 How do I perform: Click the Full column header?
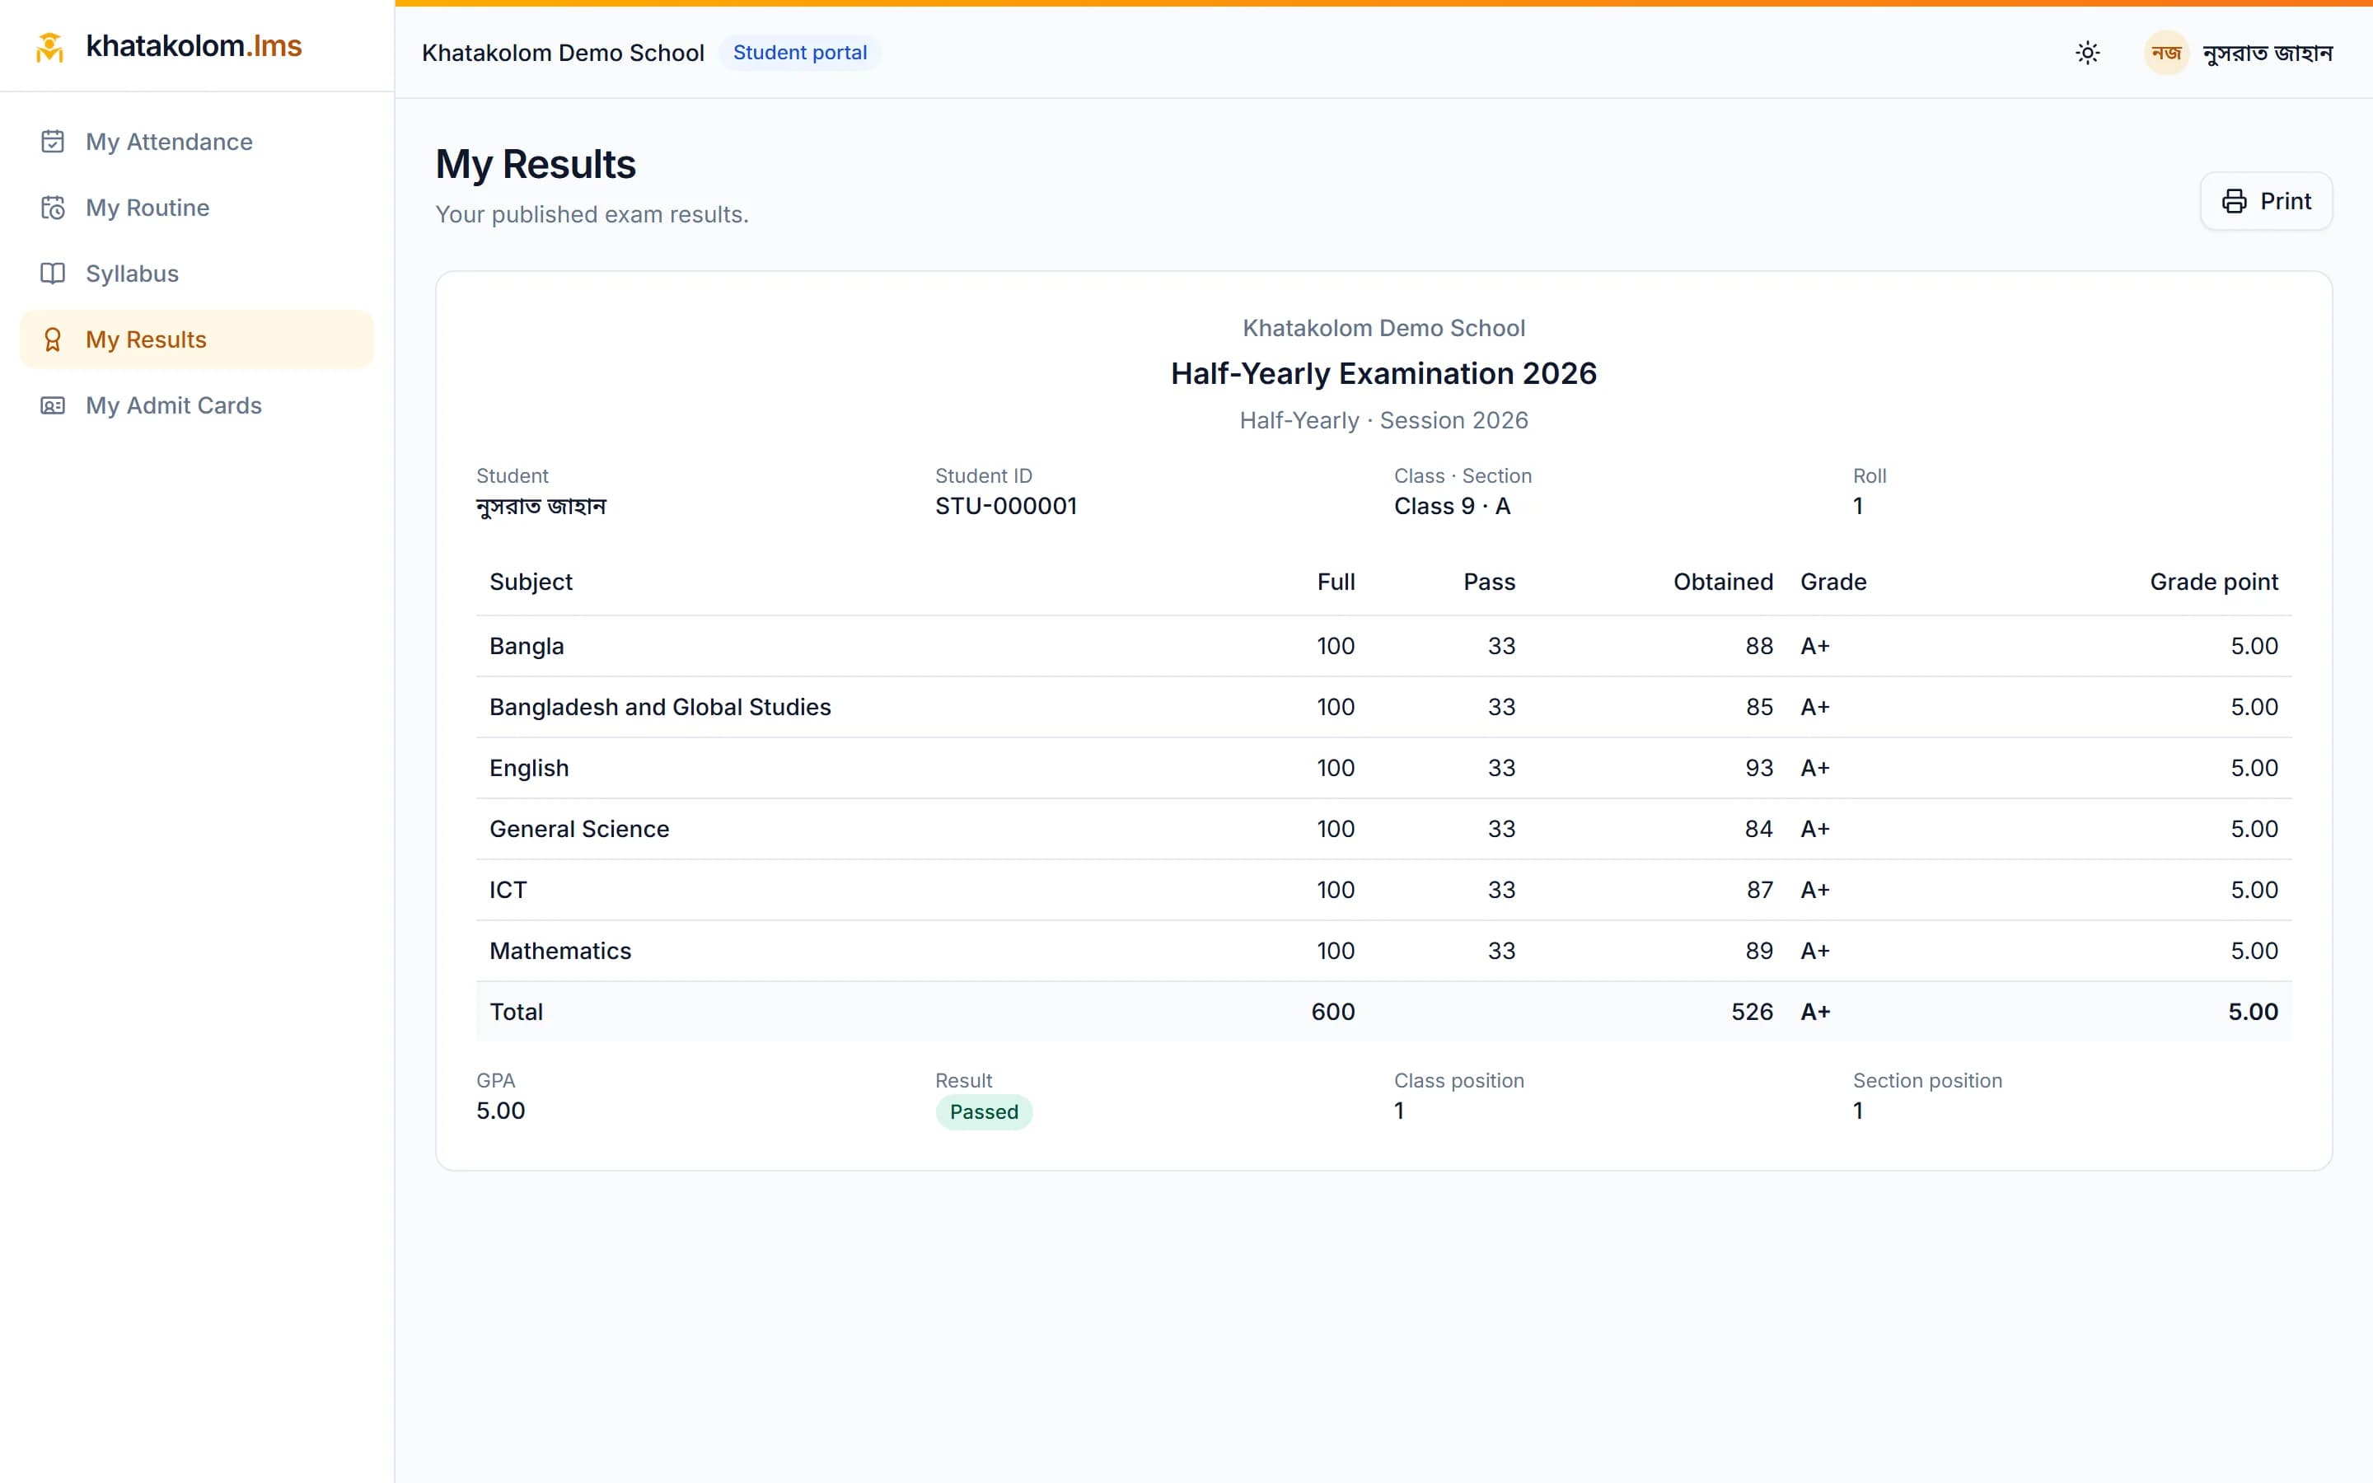point(1336,582)
